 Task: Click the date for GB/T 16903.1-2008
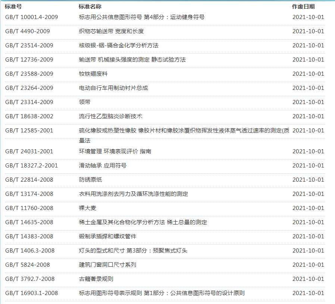tap(308, 293)
